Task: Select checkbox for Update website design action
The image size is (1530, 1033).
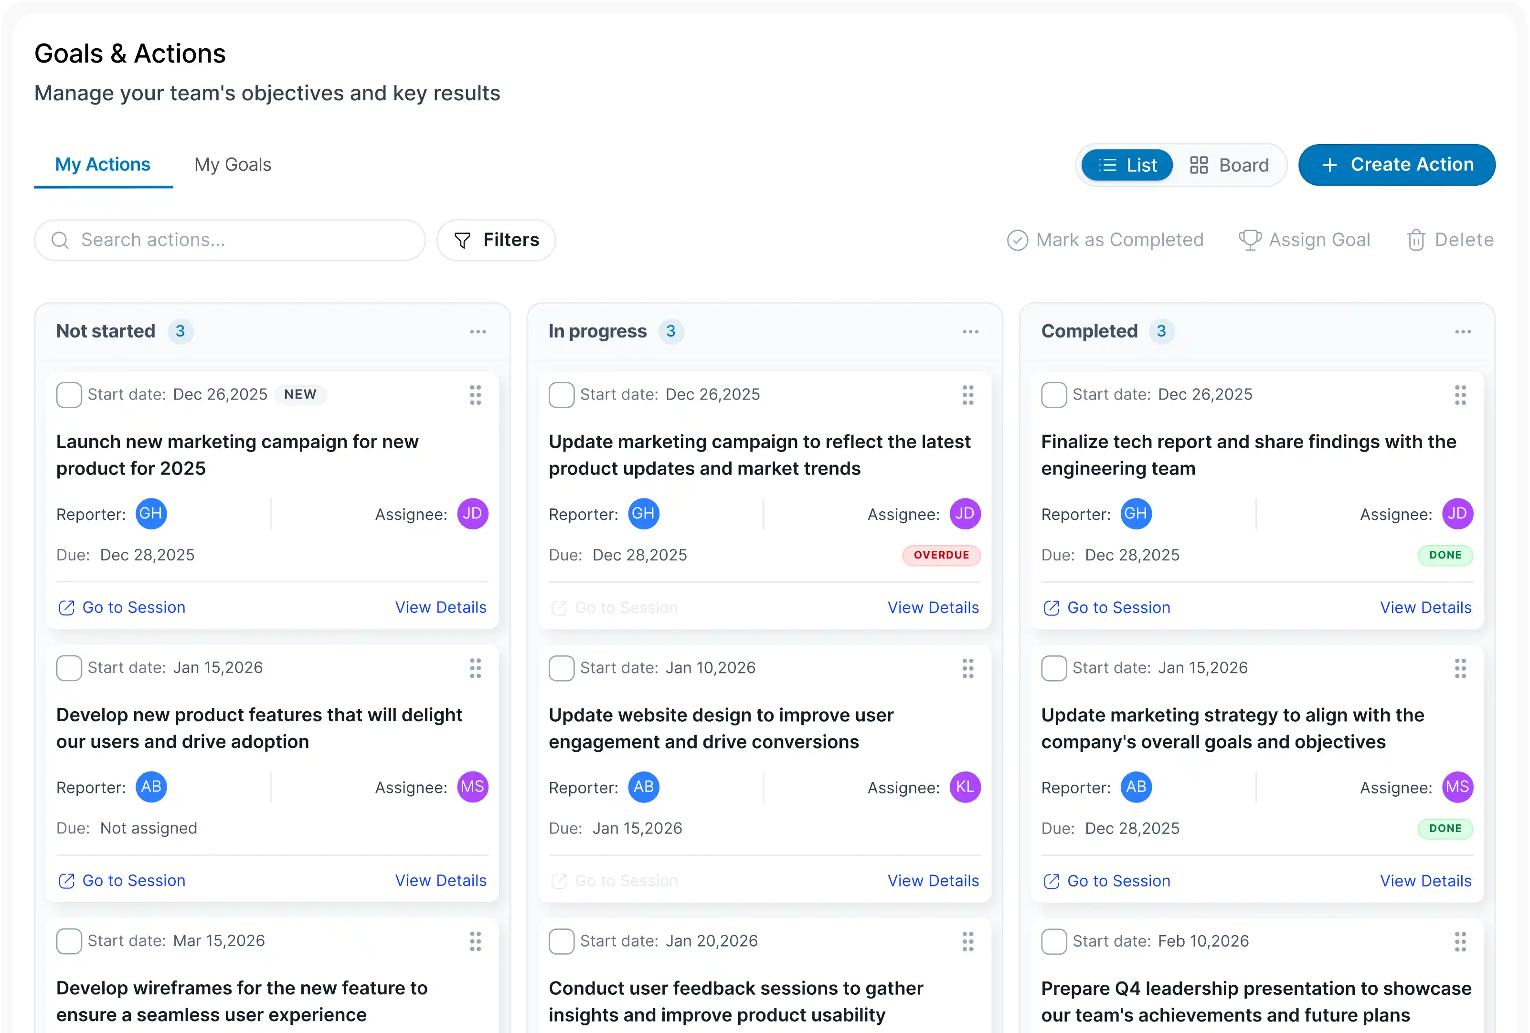Action: tap(561, 668)
